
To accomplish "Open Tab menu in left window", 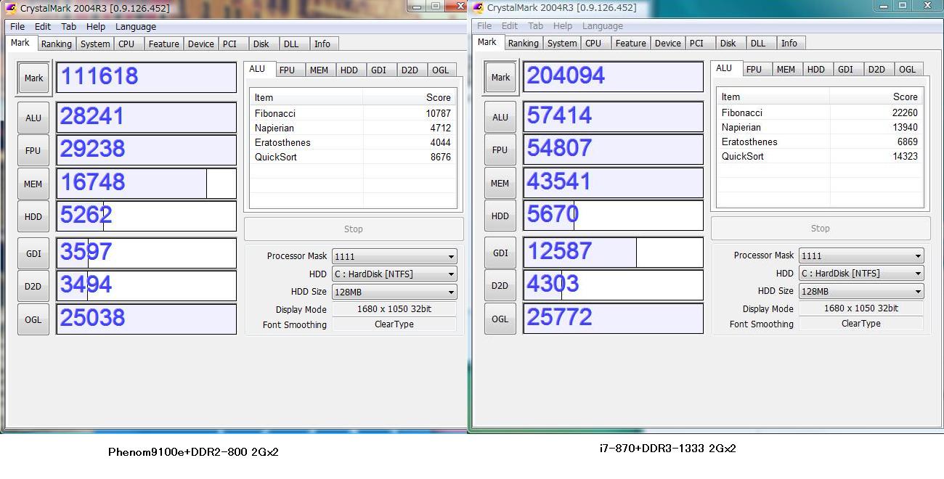I will click(x=69, y=26).
